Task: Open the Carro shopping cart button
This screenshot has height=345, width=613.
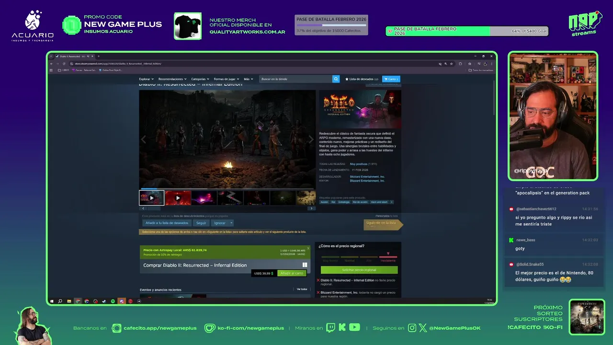Action: (391, 79)
